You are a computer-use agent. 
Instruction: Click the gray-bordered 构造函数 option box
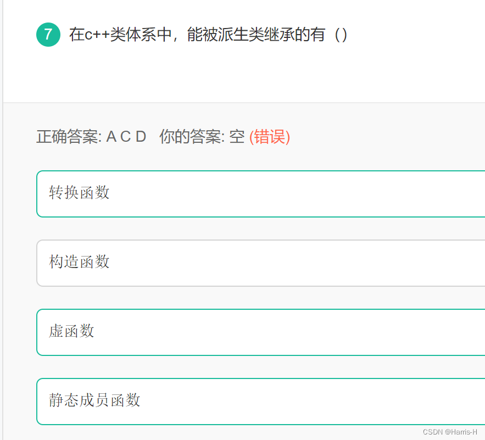(x=247, y=263)
